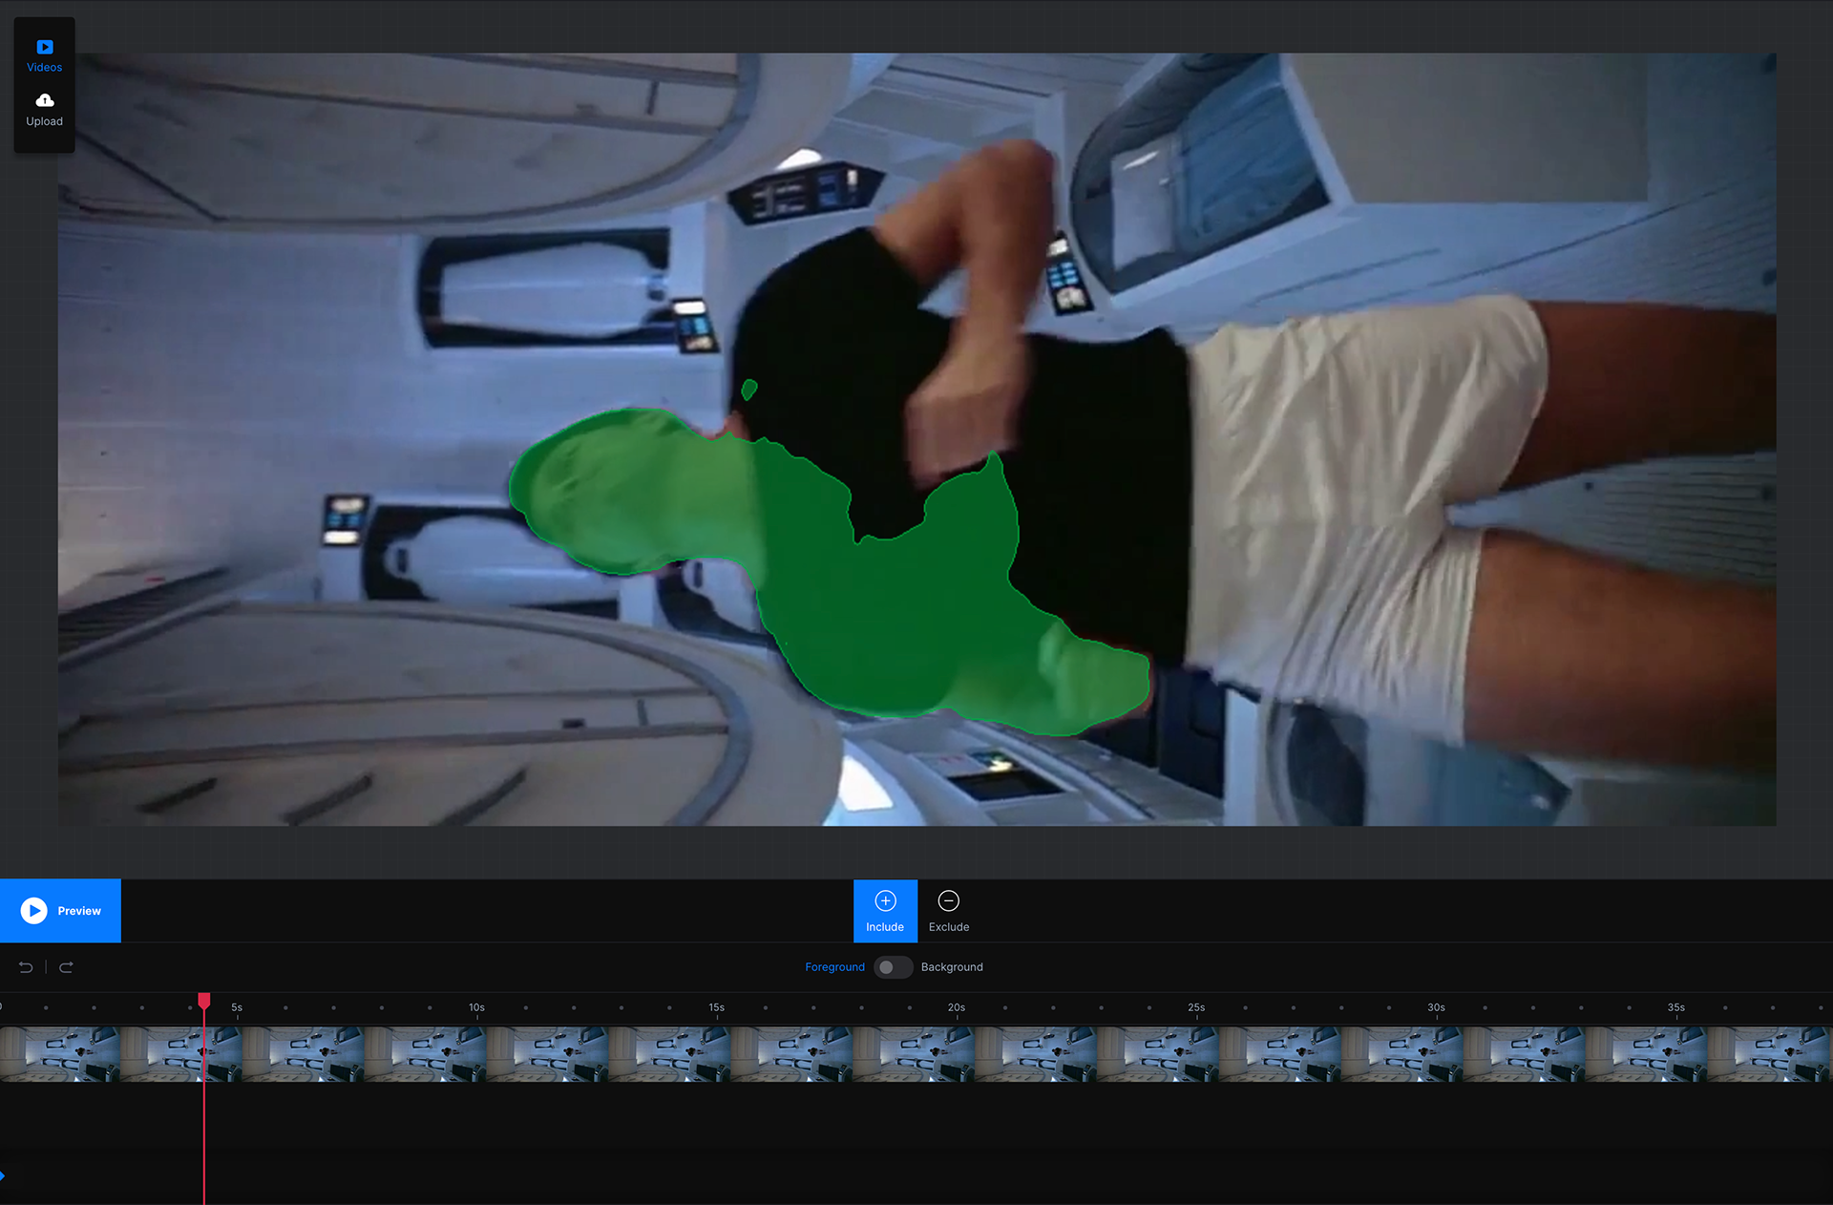Toggle the Foreground/Background switch
Screen dimensions: 1833x1205
pyautogui.click(x=893, y=967)
